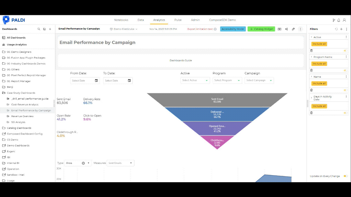Open the Demo Elasticube dropdown
Viewport: 351px width, 197px height.
[x=124, y=29]
